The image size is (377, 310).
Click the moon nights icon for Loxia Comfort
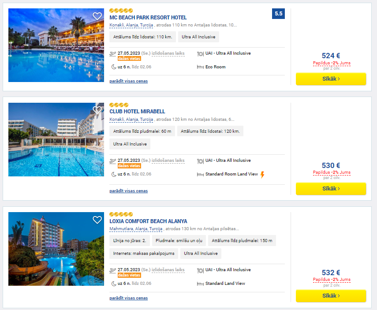point(114,284)
